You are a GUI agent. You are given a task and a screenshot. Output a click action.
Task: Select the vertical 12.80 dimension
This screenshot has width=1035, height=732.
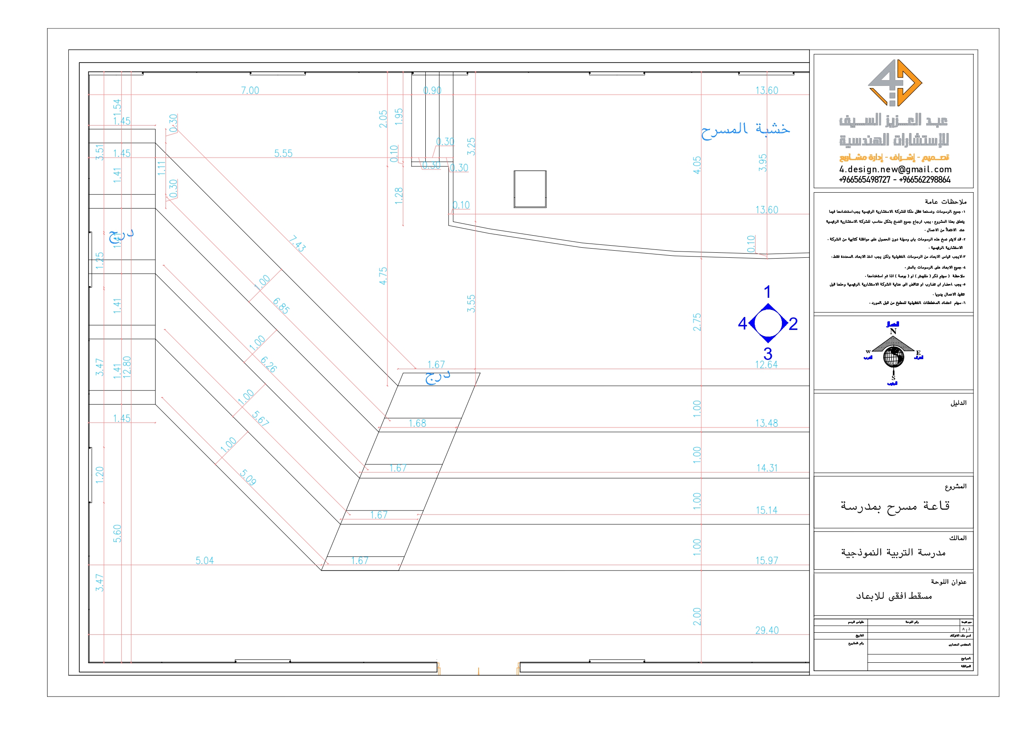click(127, 367)
